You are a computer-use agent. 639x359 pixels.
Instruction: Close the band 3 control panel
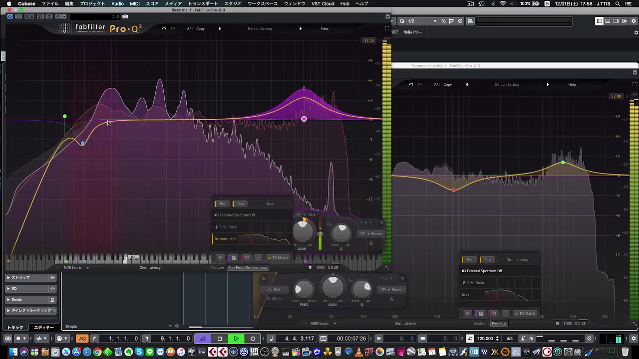pyautogui.click(x=382, y=222)
